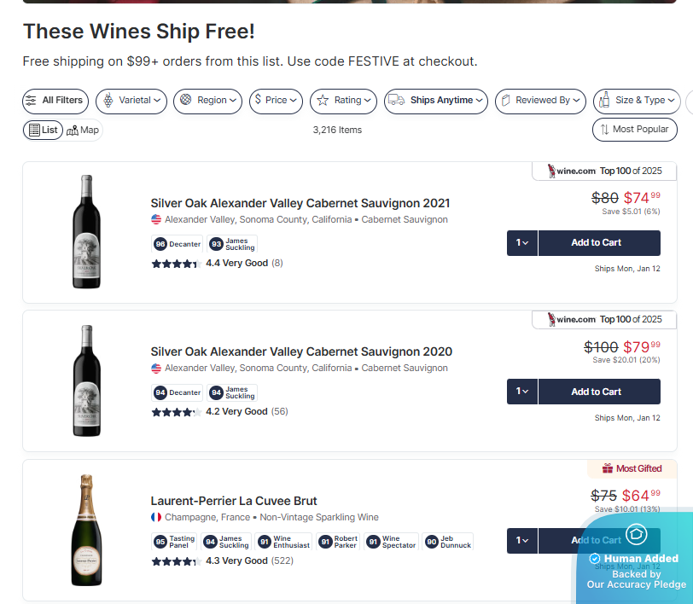
Task: Open the Most Popular sort menu
Action: [635, 130]
